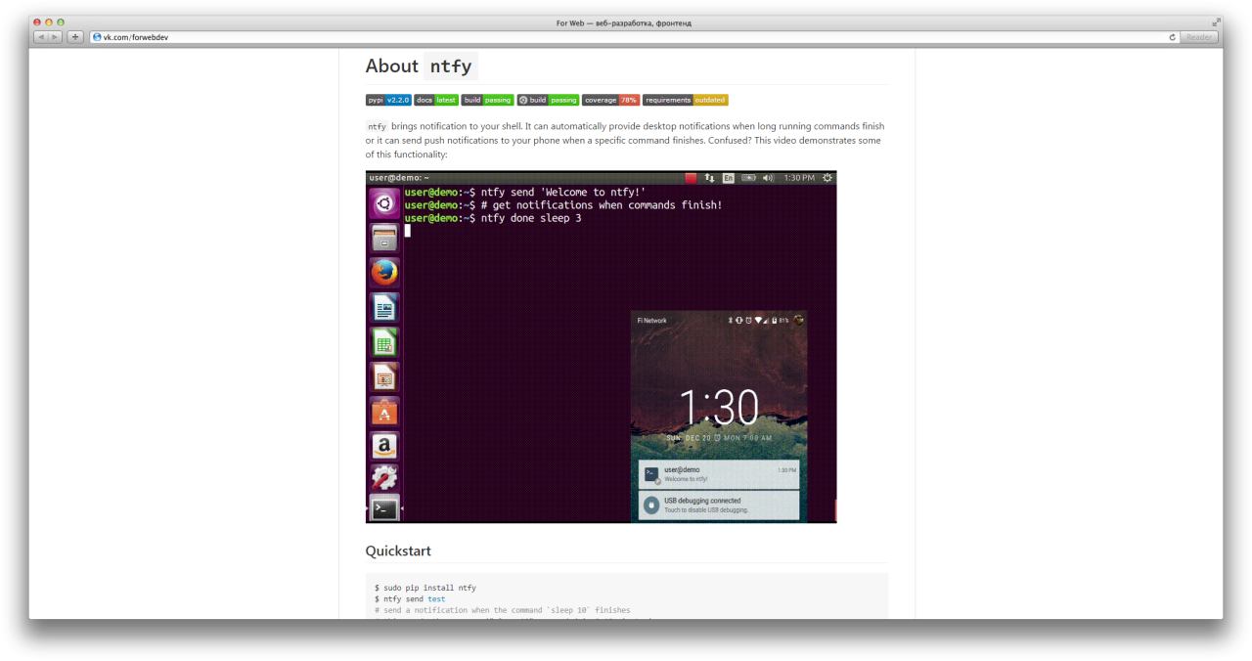Viewport: 1252px width, 661px height.
Task: Click the LibreOffice Impress icon in demo launcher
Action: [384, 376]
